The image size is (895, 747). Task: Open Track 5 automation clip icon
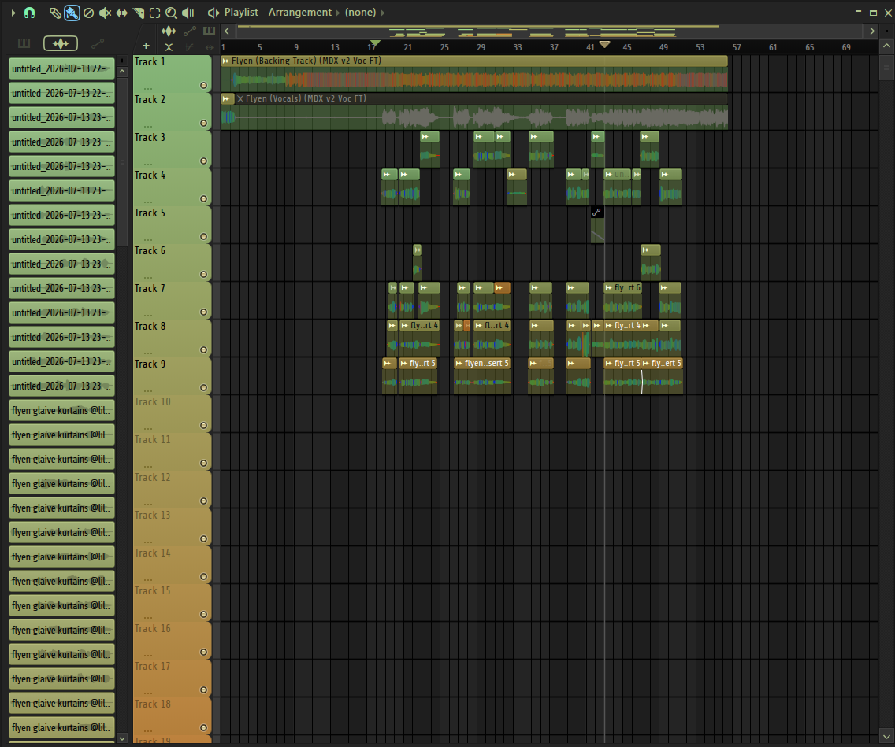click(x=596, y=212)
